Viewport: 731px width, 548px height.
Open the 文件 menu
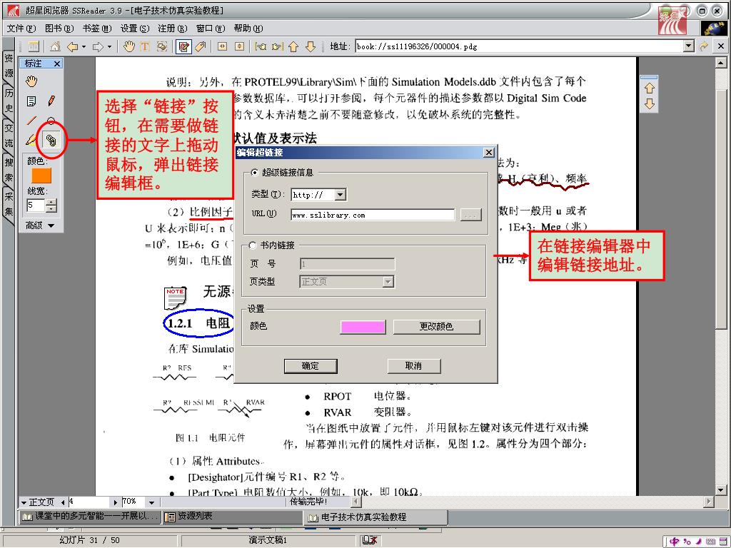pyautogui.click(x=21, y=29)
